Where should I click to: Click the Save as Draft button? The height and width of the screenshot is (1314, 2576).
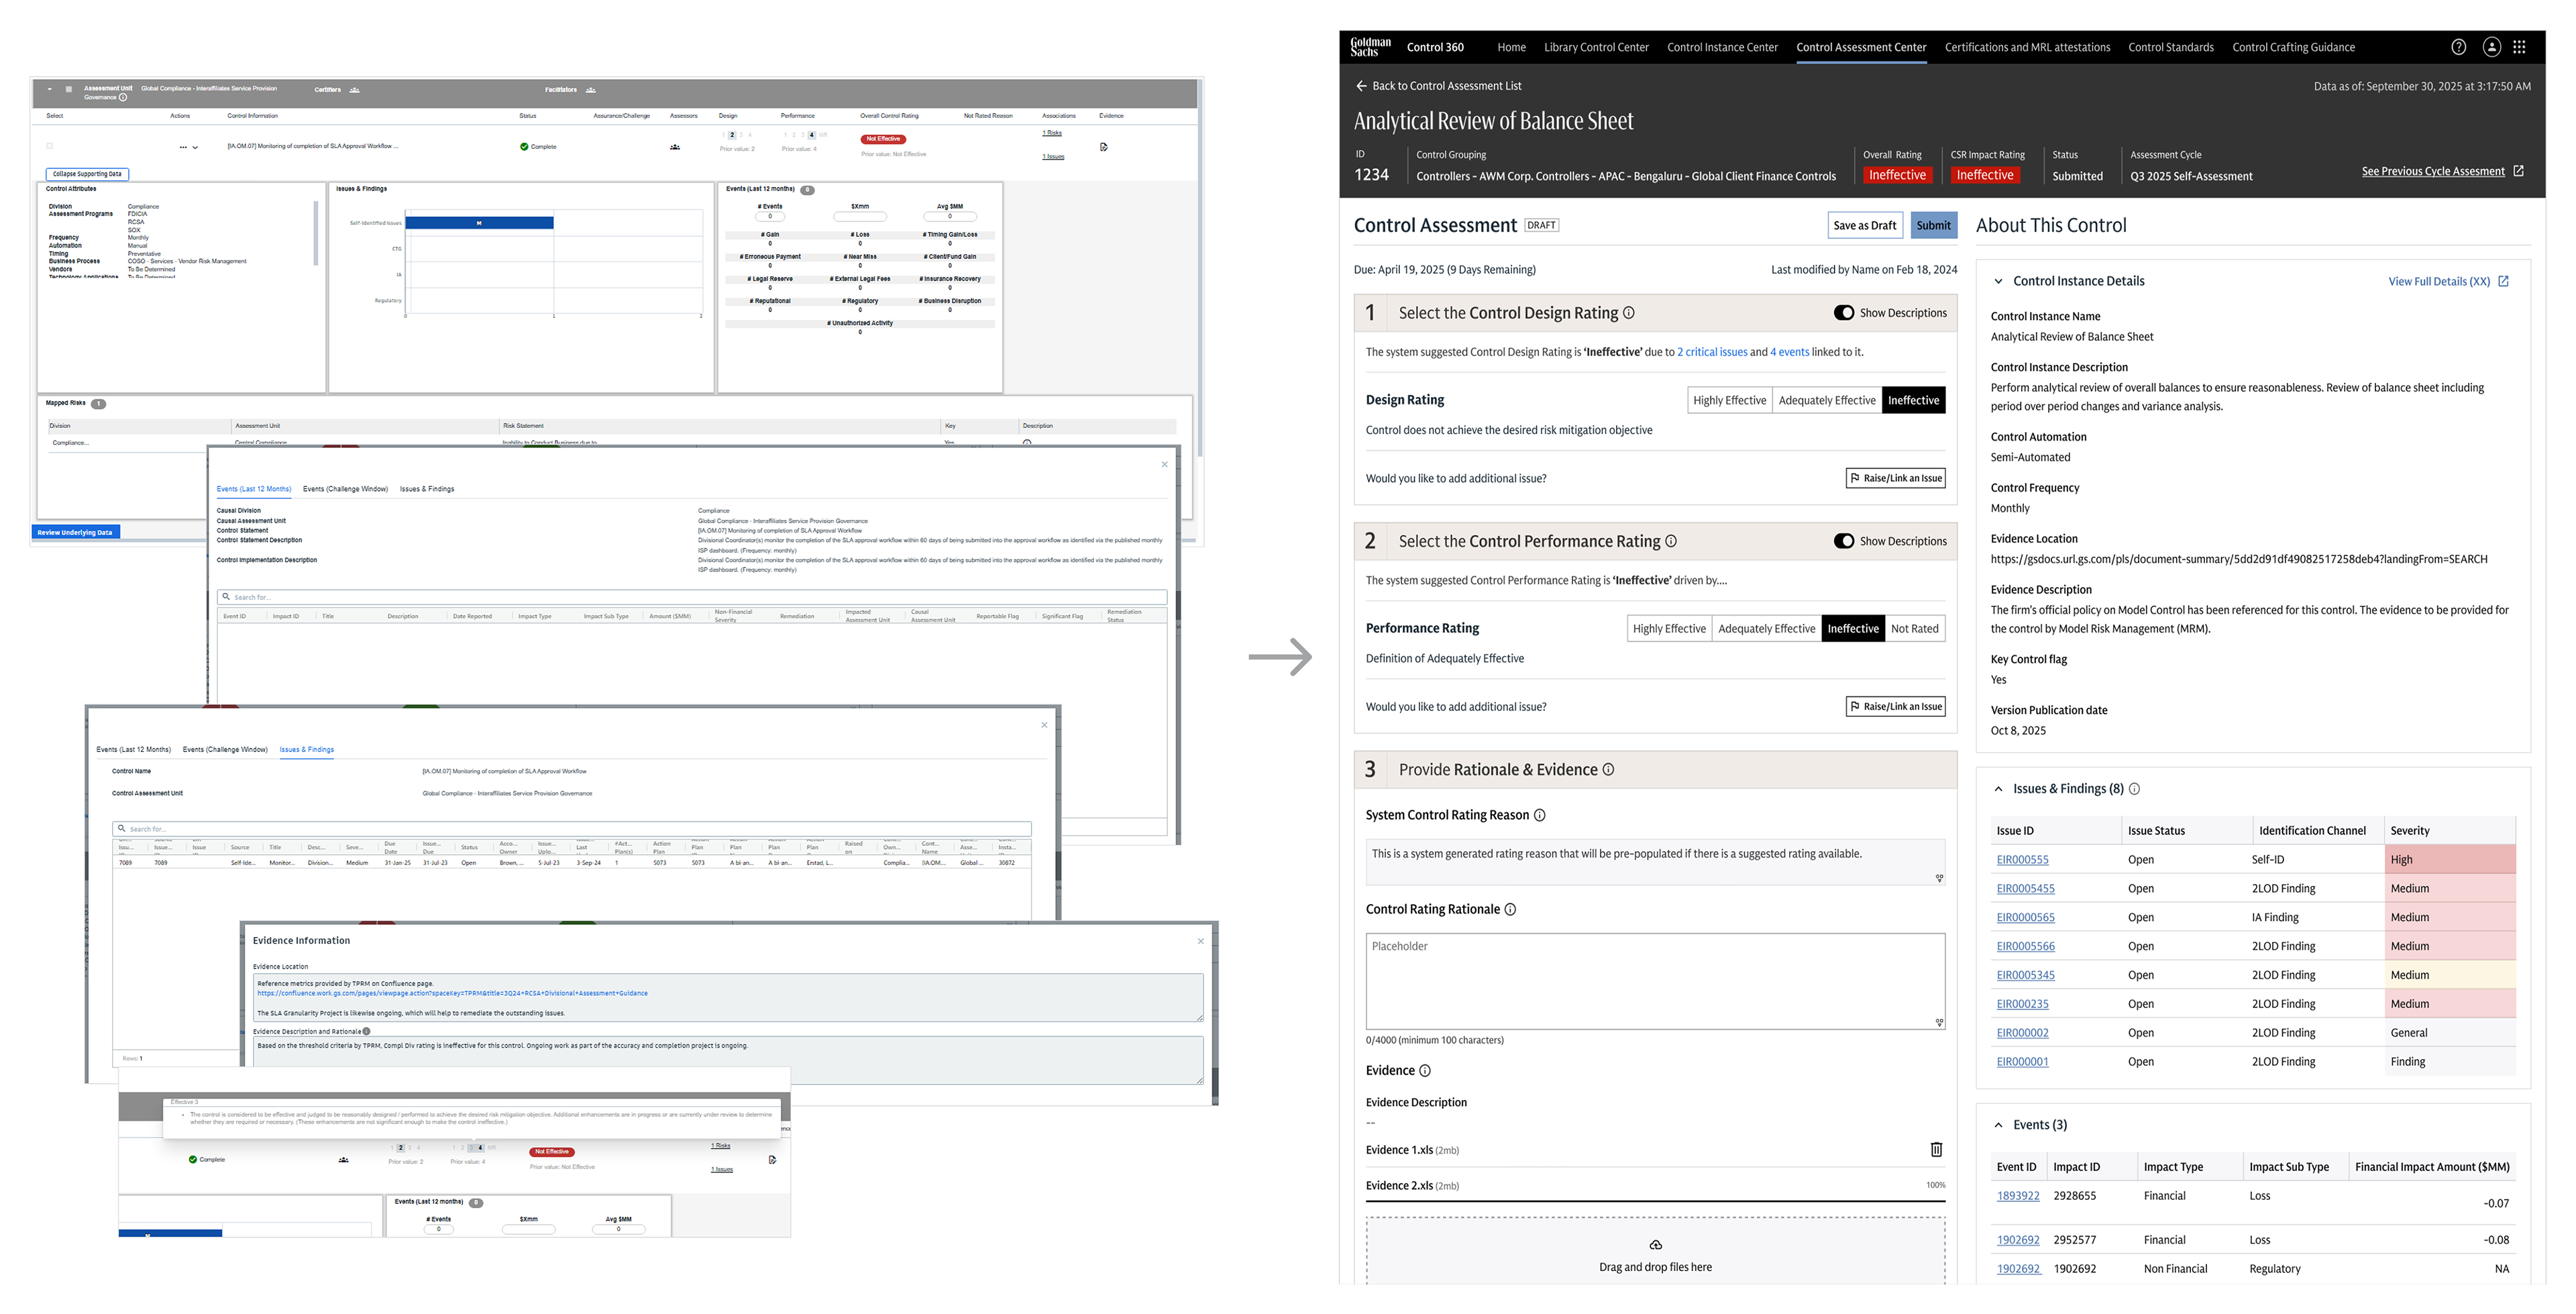[x=1864, y=225]
